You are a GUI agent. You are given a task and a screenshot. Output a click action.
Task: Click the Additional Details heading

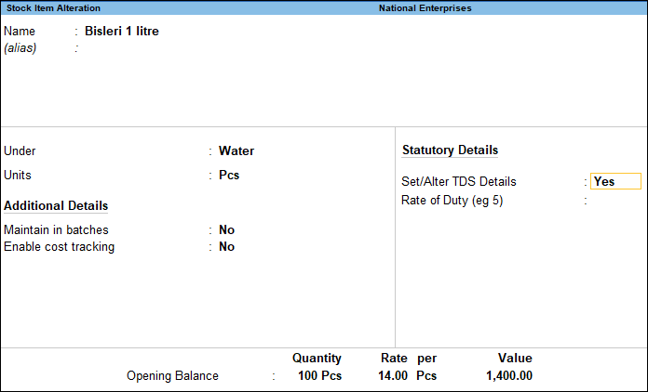56,205
